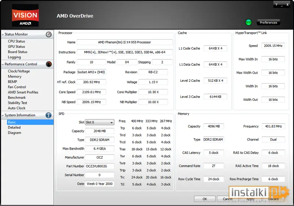
Task: Open the Stability Test item
Action: [x=17, y=103]
